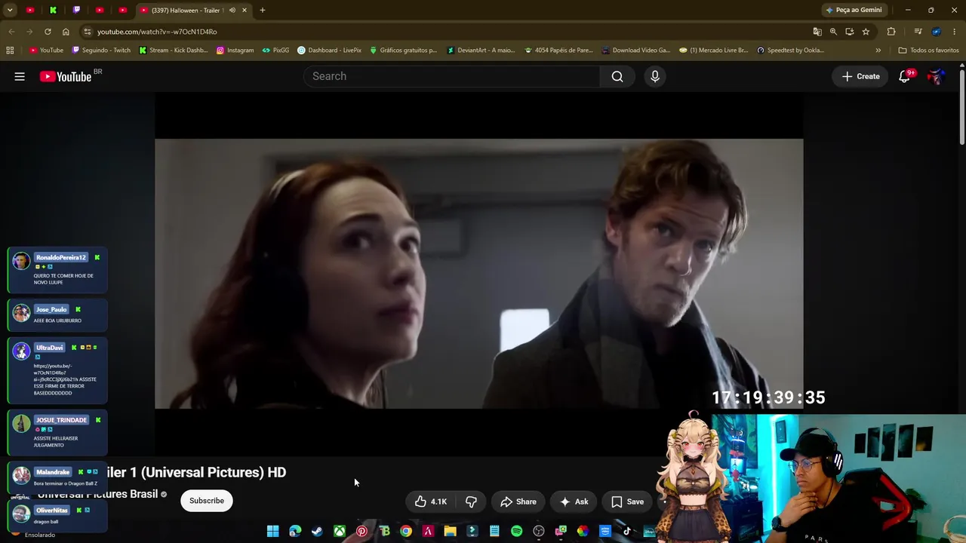
Task: Open YouTube notifications bell
Action: pos(904,76)
